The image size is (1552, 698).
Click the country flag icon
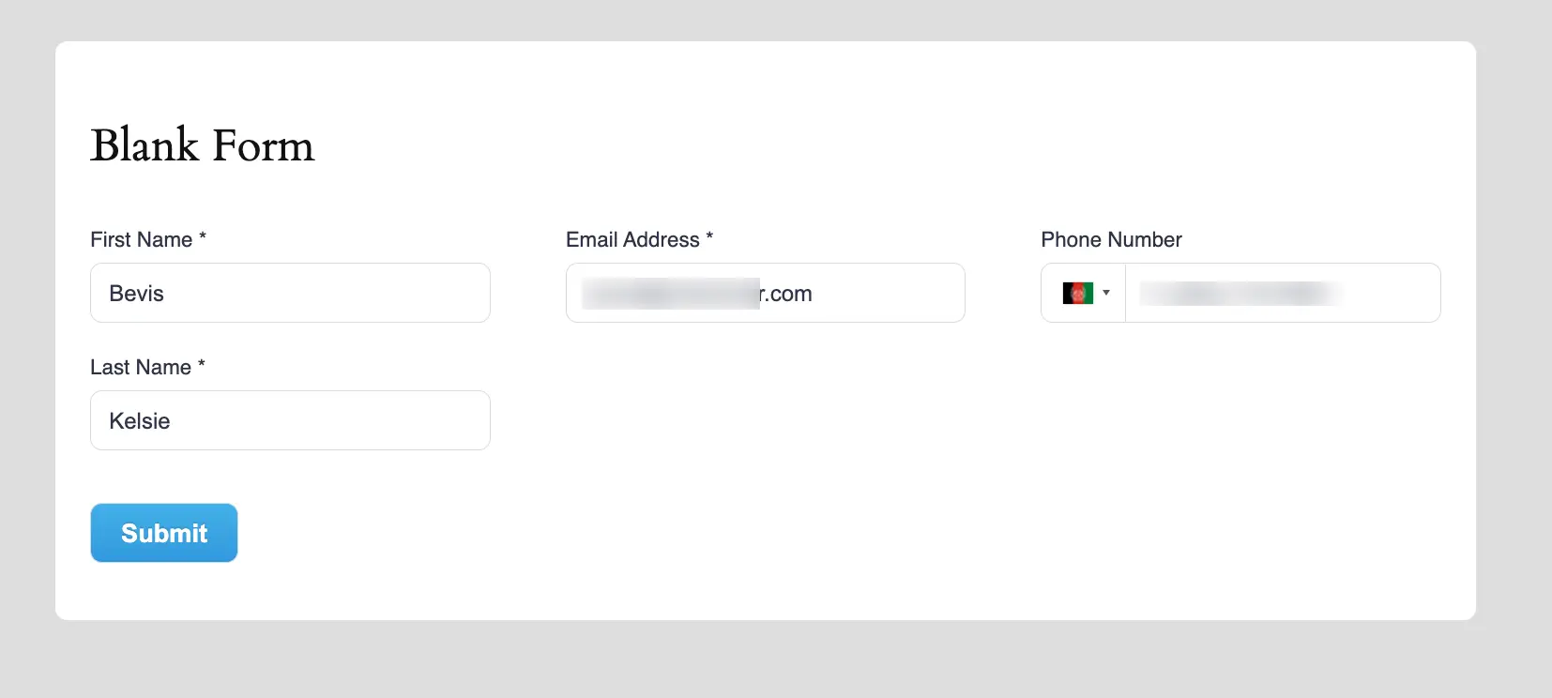tap(1077, 294)
